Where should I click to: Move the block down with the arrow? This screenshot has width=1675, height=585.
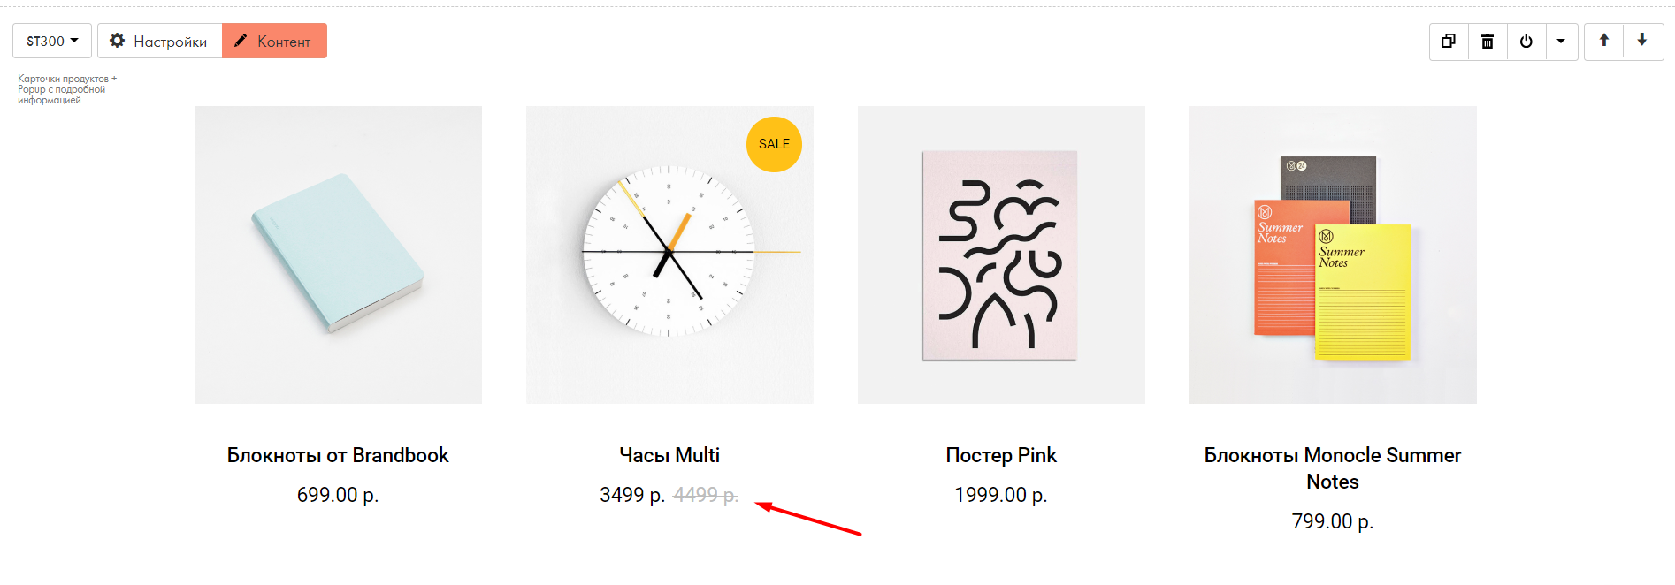pos(1642,41)
